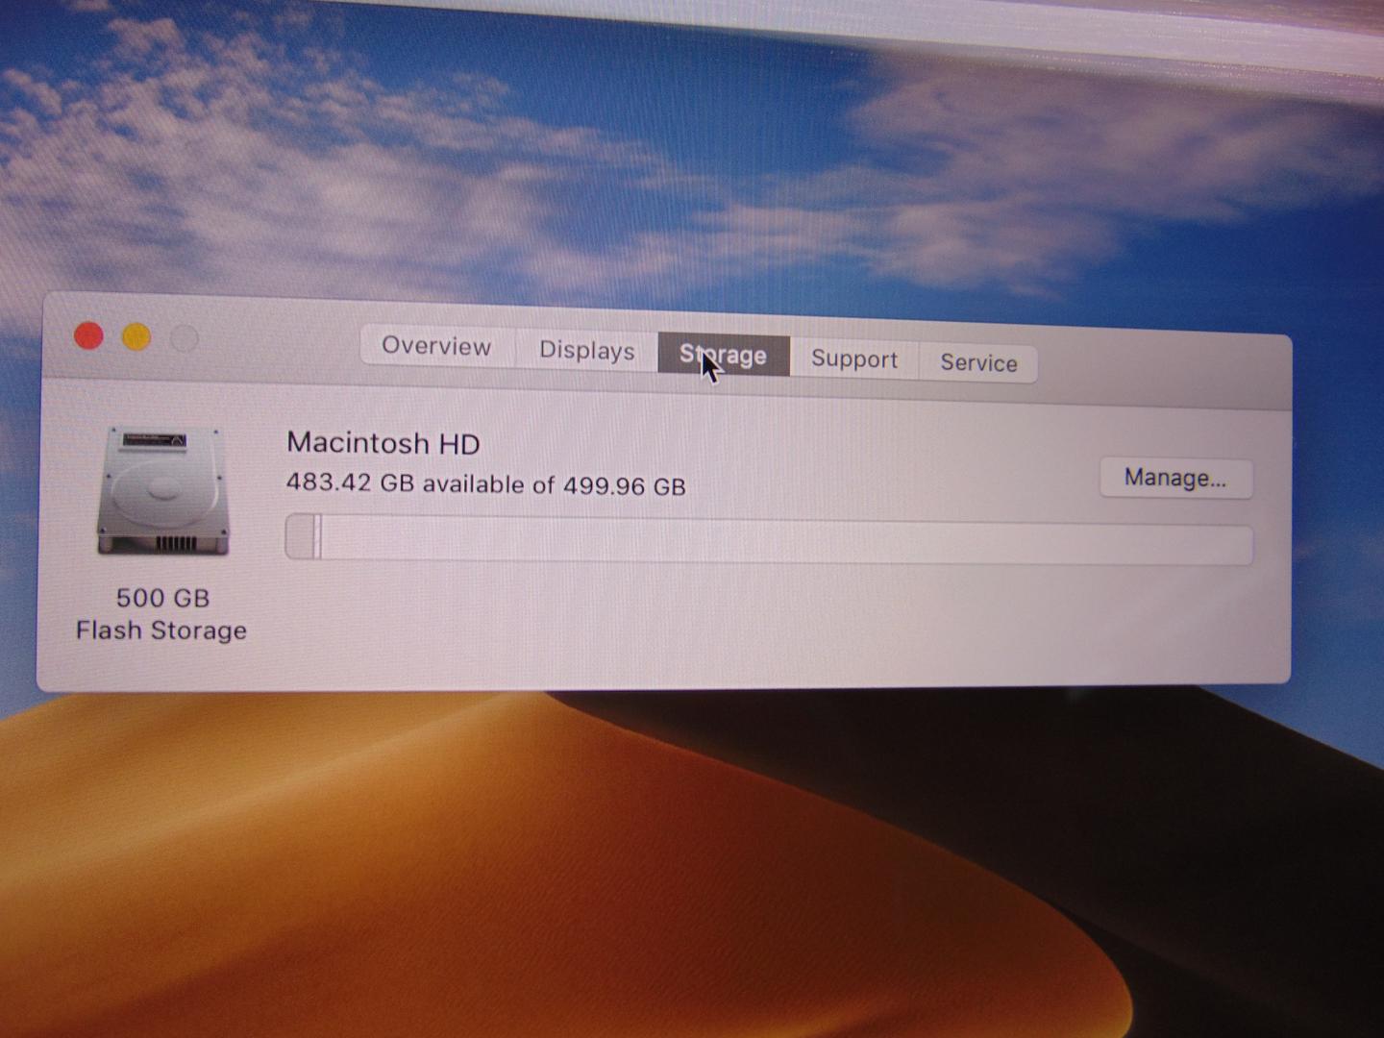The image size is (1384, 1038).
Task: Select the Storage tab
Action: pyautogui.click(x=724, y=355)
